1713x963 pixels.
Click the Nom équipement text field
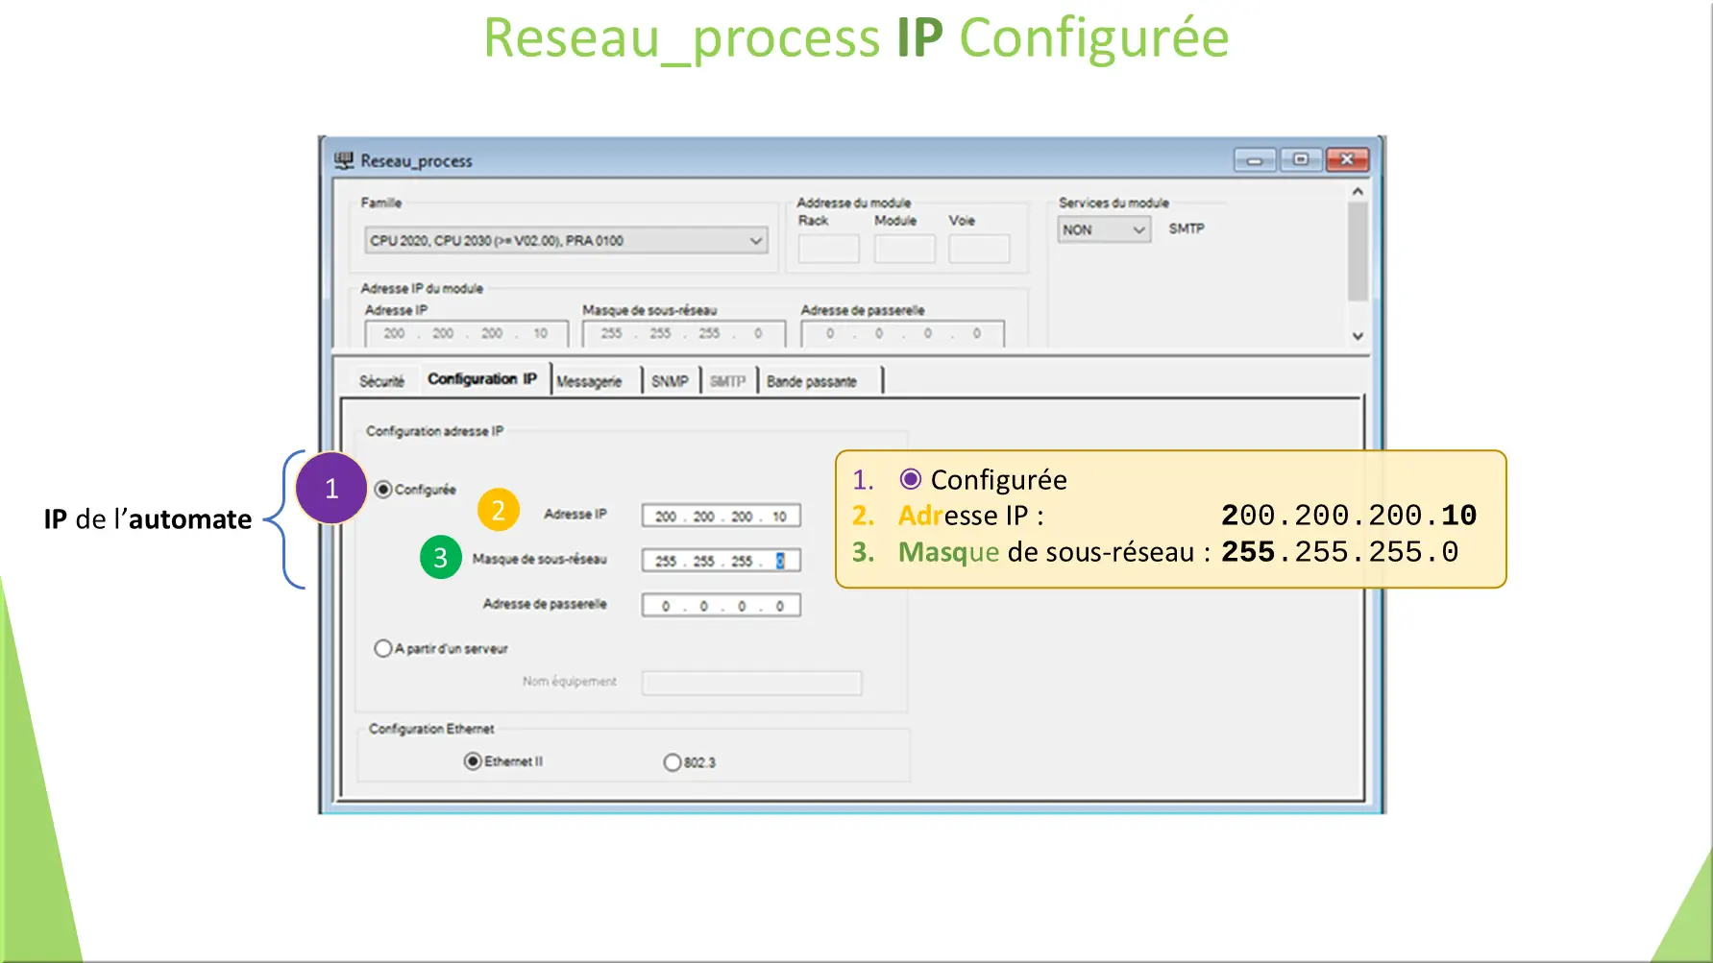point(751,683)
